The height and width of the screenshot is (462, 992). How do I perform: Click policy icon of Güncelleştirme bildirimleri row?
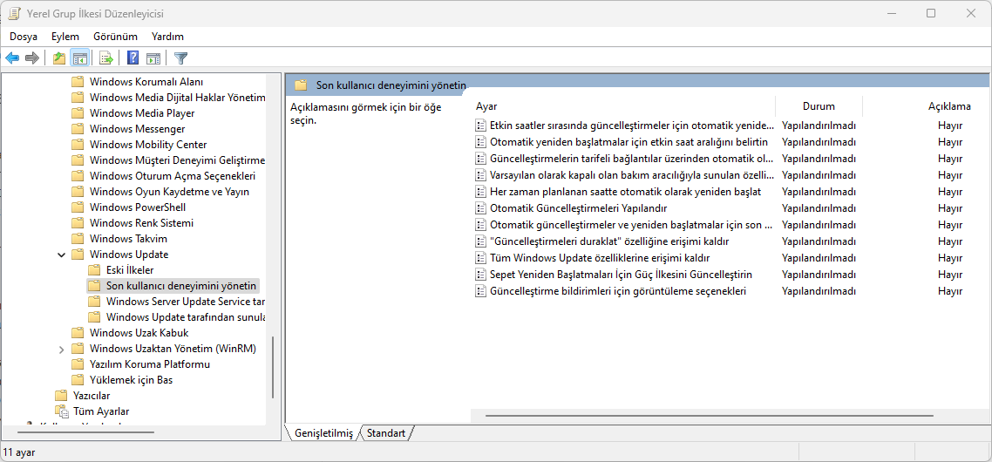click(x=481, y=291)
